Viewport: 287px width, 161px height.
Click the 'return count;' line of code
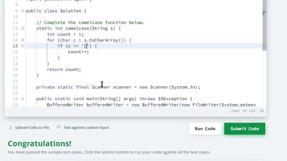(64, 69)
